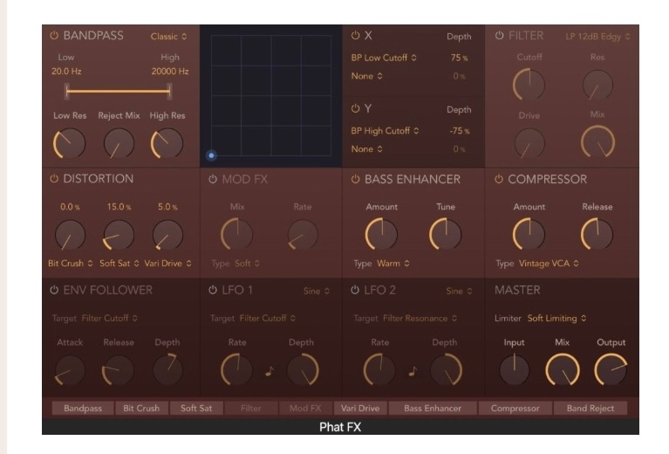Enable the Filter section power button
669x454 pixels.
click(499, 36)
